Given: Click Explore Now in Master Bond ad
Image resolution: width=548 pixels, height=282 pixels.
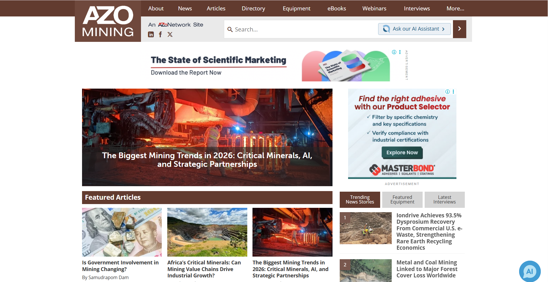Looking at the screenshot, I should (402, 153).
